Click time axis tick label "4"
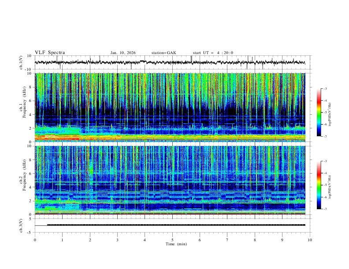 [x=145, y=240]
